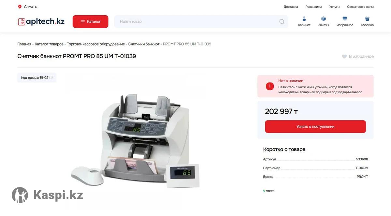Click the apltech.kz logo
The width and height of the screenshot is (391, 216).
(x=41, y=21)
